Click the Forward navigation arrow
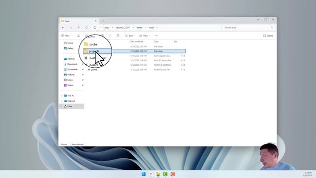The height and width of the screenshot is (178, 316). (71, 28)
